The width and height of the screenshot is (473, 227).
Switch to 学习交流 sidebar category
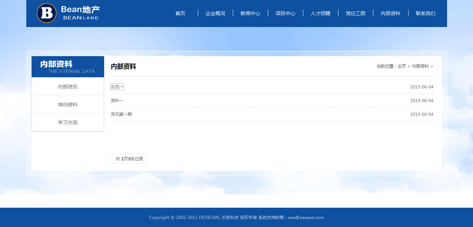pos(68,122)
